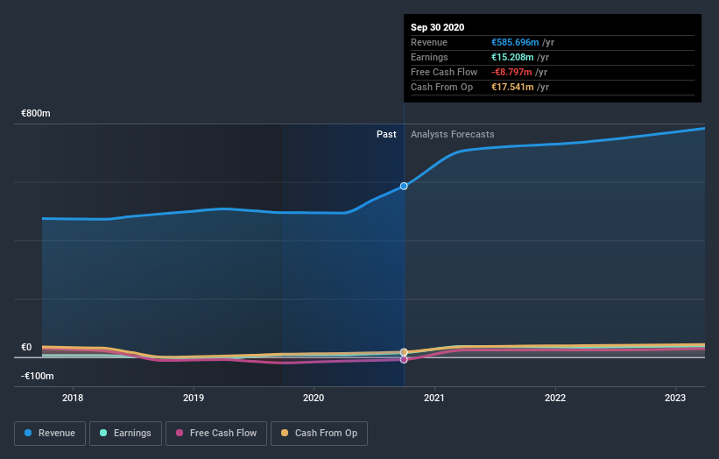719x459 pixels.
Task: Click the orange Cash From Op data marker
Action: point(404,352)
